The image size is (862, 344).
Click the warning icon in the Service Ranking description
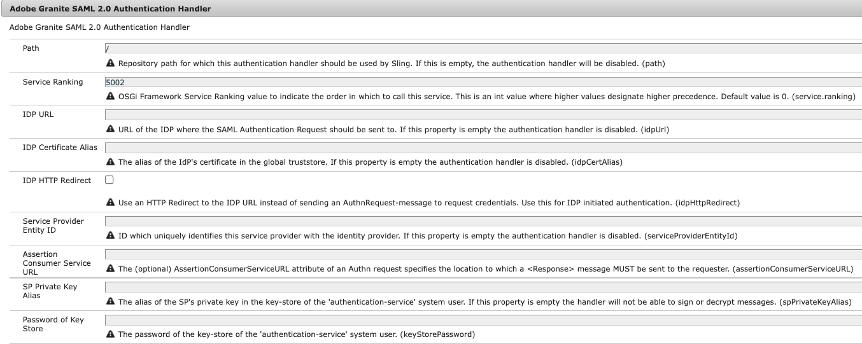point(110,96)
